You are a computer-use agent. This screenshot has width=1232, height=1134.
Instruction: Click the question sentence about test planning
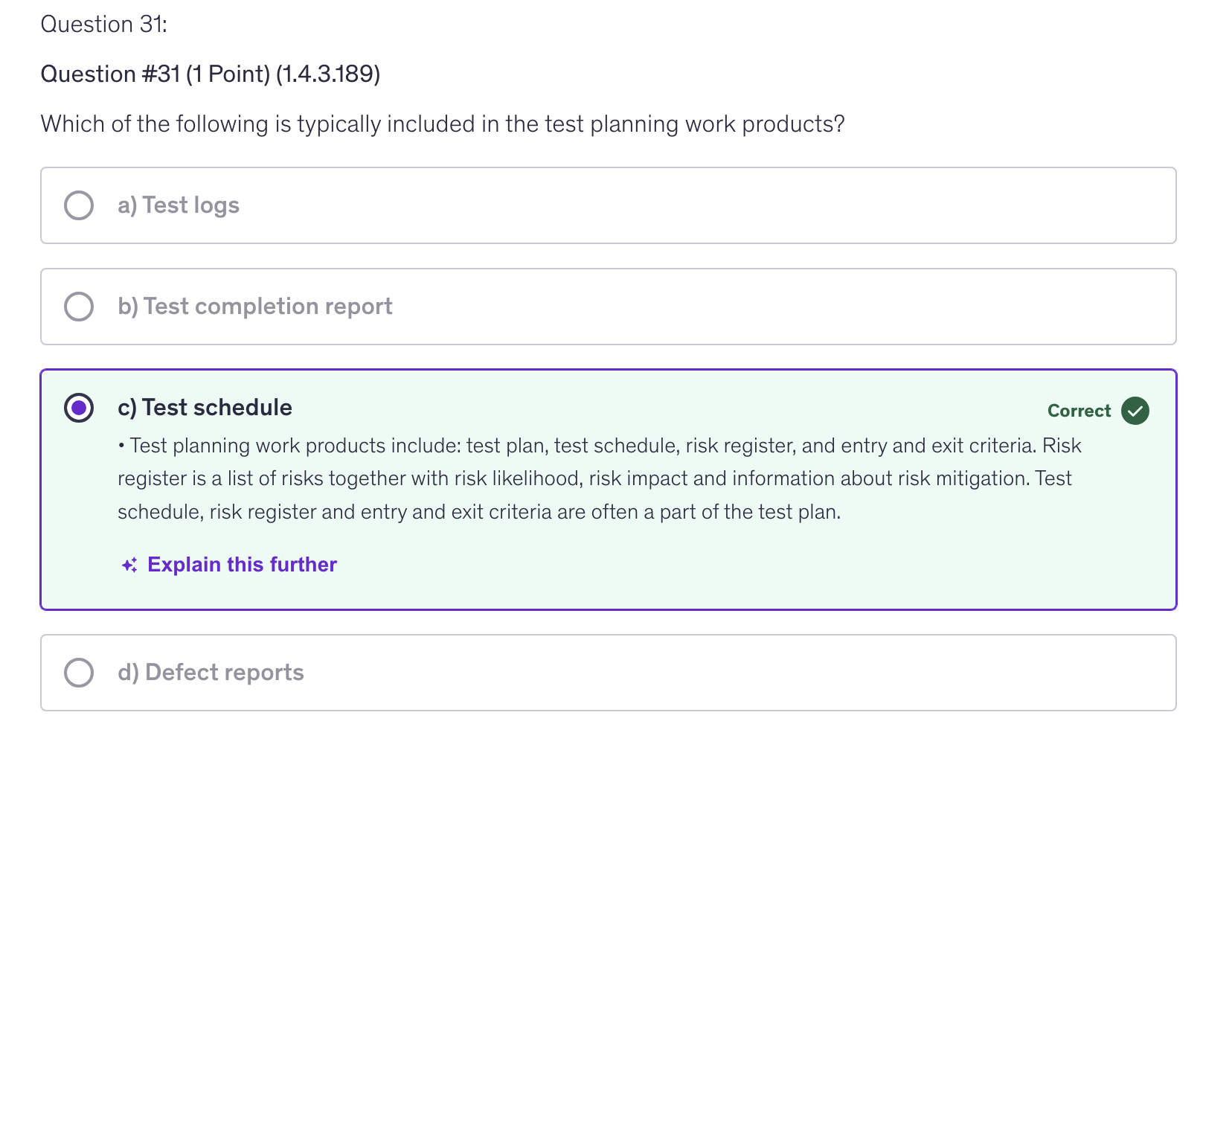click(x=443, y=124)
